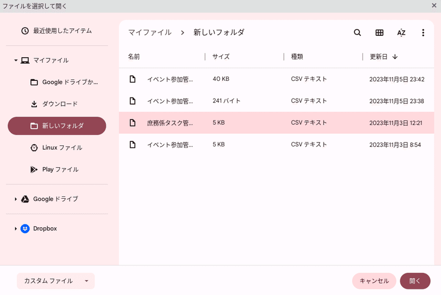This screenshot has height=295, width=441.
Task: Expand the Google ドライブ tree arrow
Action: click(16, 199)
